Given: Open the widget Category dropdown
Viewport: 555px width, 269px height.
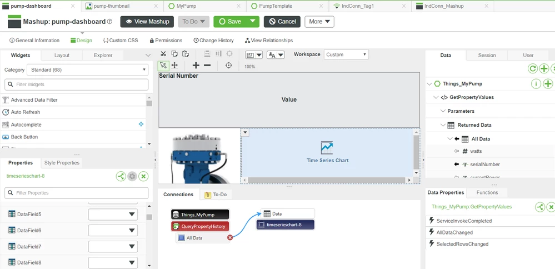Looking at the screenshot, I should pyautogui.click(x=87, y=69).
